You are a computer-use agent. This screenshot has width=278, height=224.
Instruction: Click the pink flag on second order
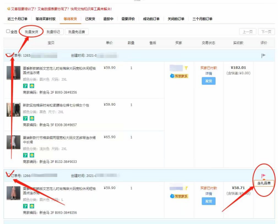tap(263, 176)
